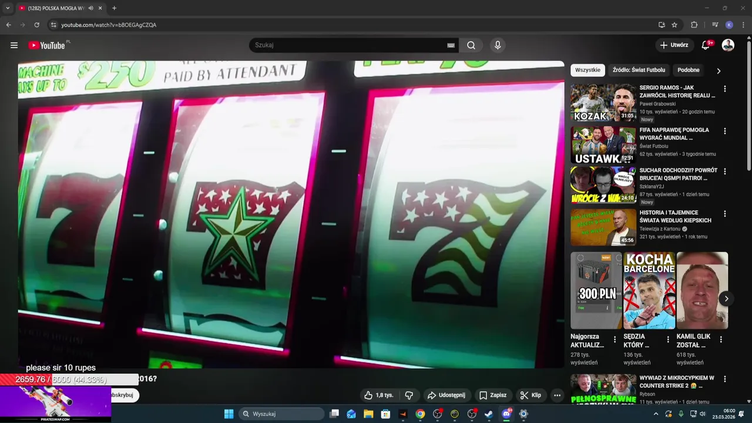Show next Shorts with arrow

(x=726, y=298)
